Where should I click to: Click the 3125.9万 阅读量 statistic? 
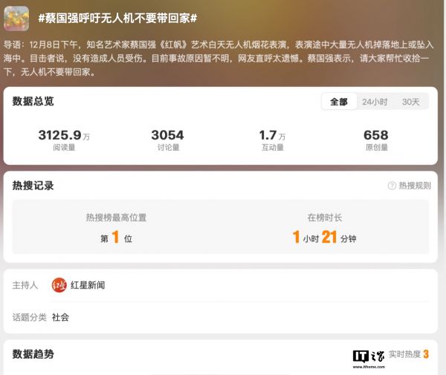pyautogui.click(x=64, y=140)
